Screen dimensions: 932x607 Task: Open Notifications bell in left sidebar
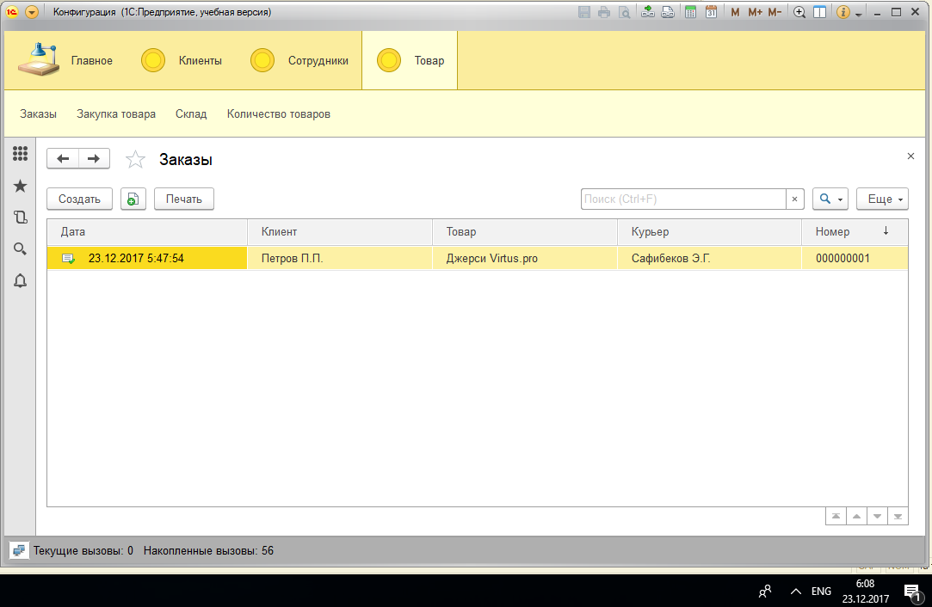pos(20,281)
